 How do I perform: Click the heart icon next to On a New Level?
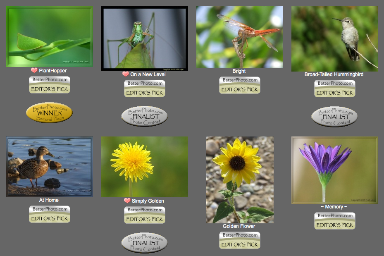coord(125,74)
